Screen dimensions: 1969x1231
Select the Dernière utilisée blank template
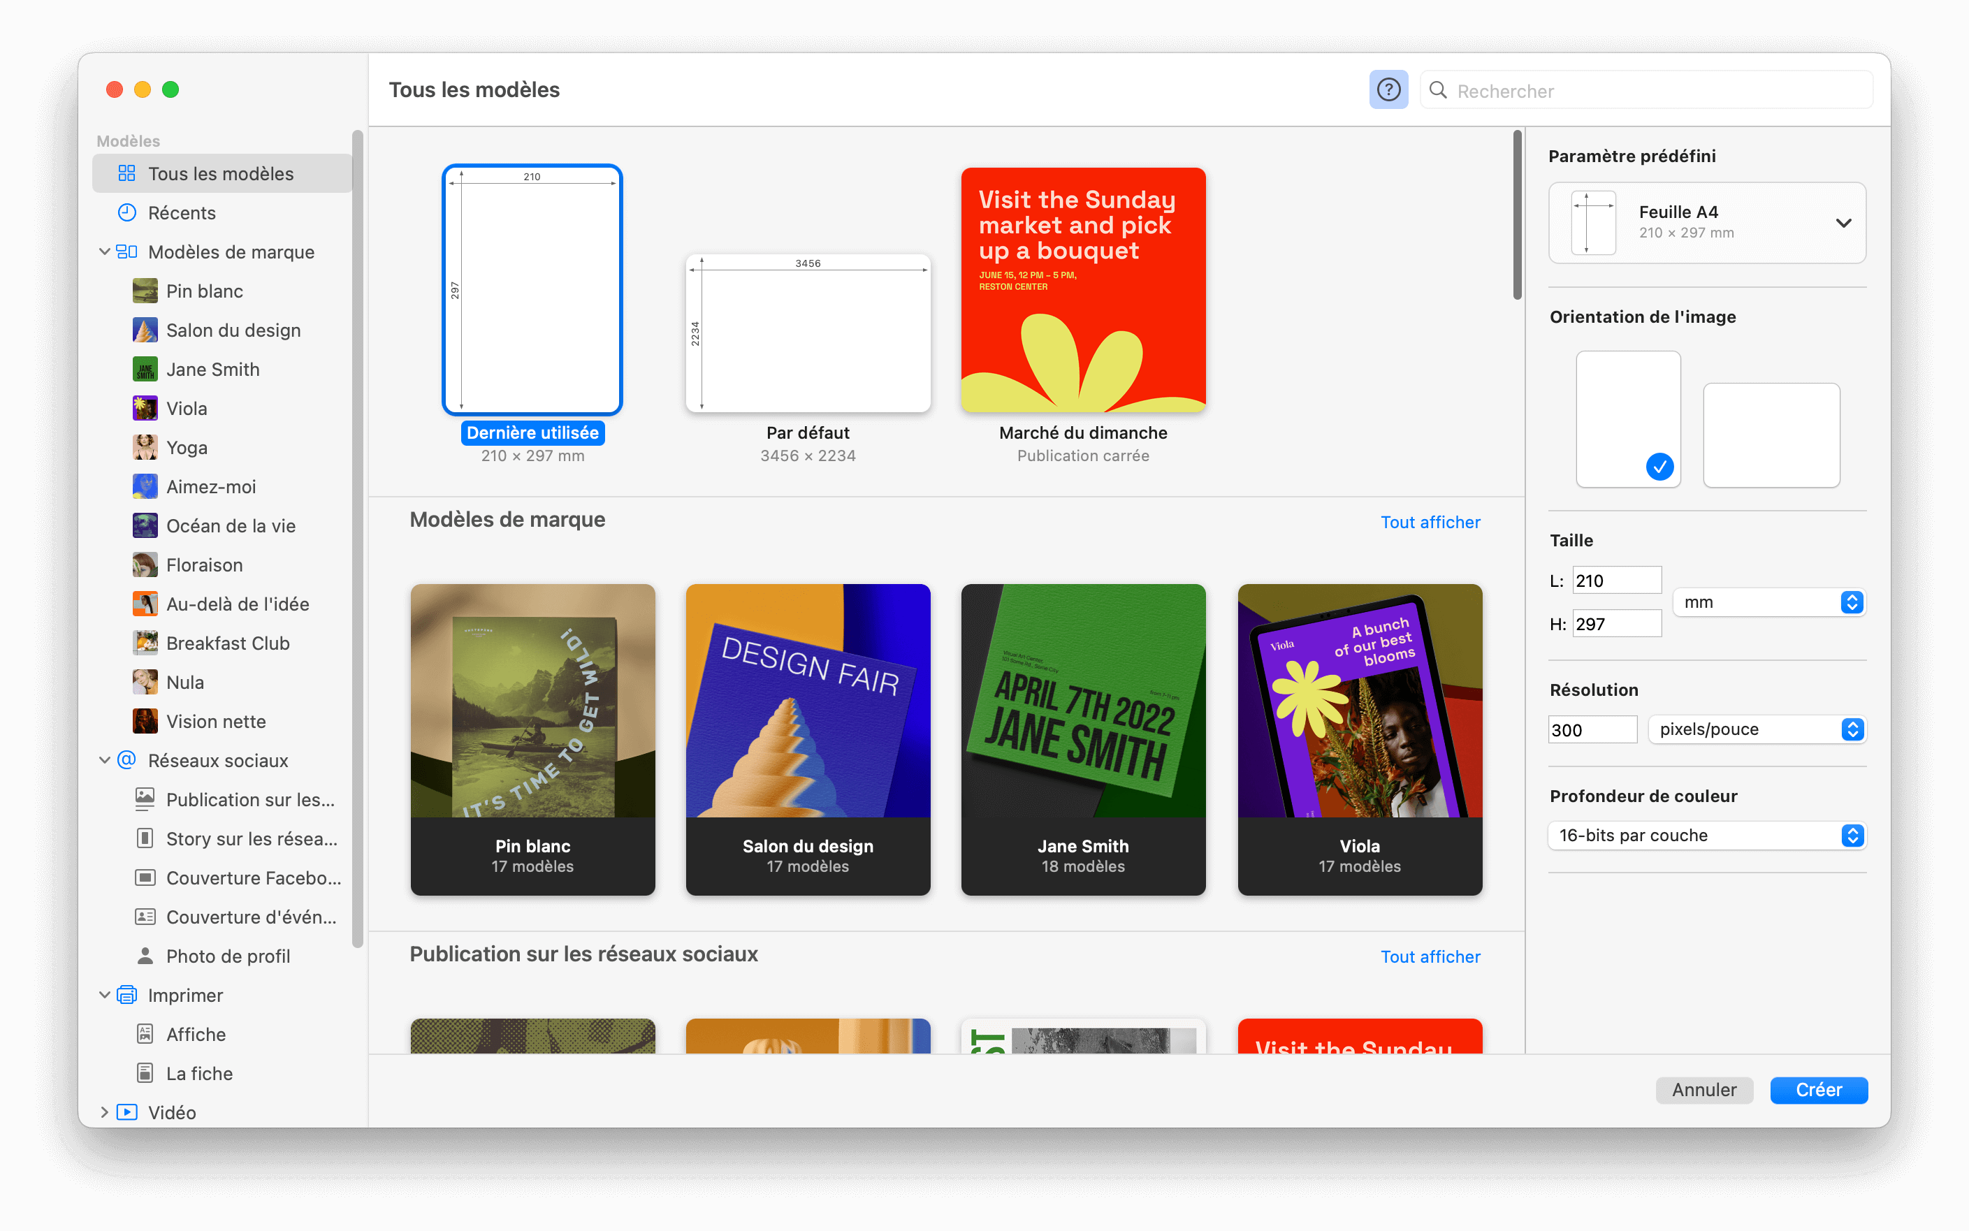point(532,290)
